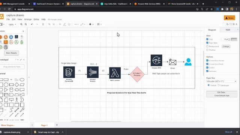Select the Landscape radio button
This screenshot has width=240, height=135.
(x=219, y=85)
